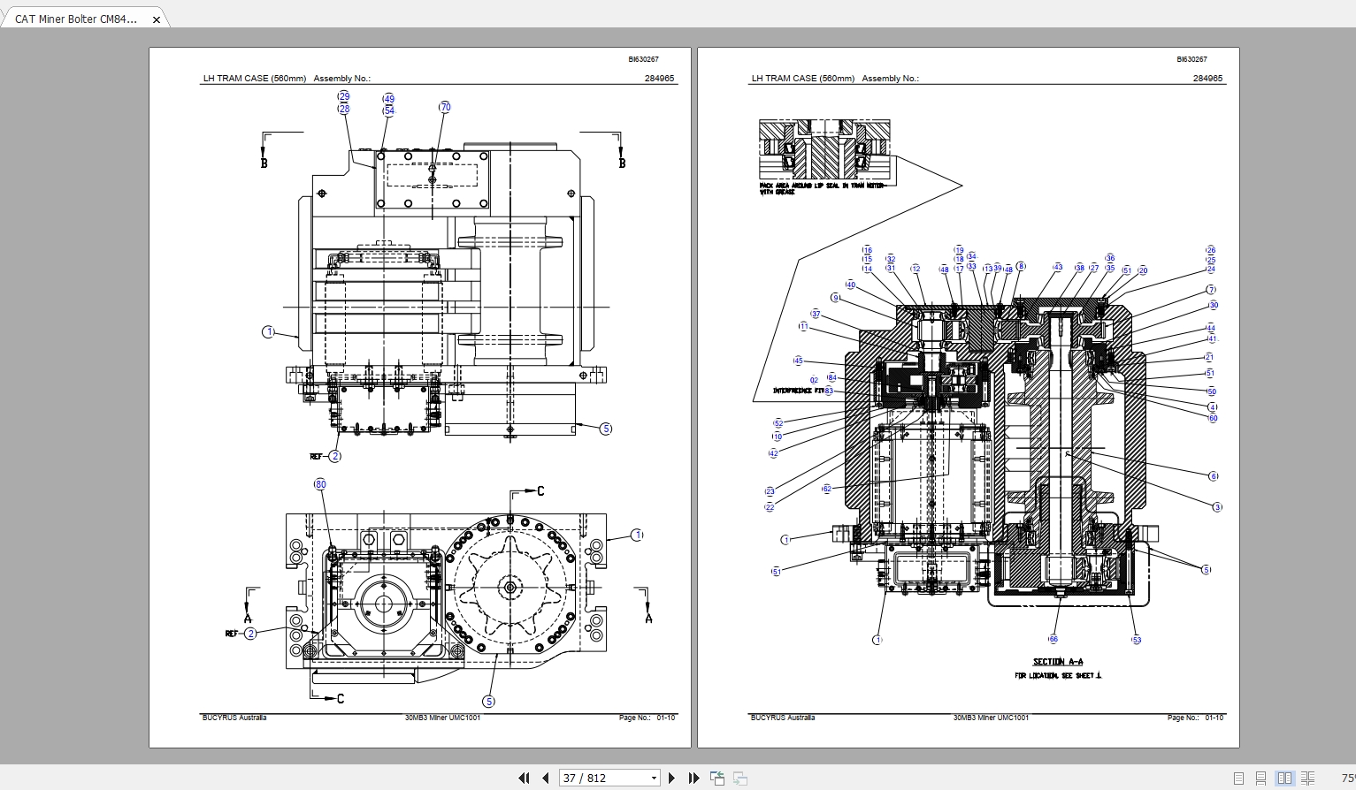Jump to the last page
1356x790 pixels.
pyautogui.click(x=693, y=778)
